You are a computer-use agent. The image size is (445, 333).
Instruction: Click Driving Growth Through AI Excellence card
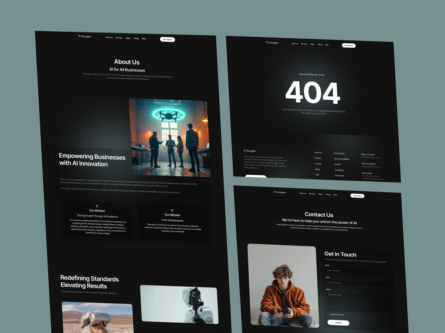[97, 220]
